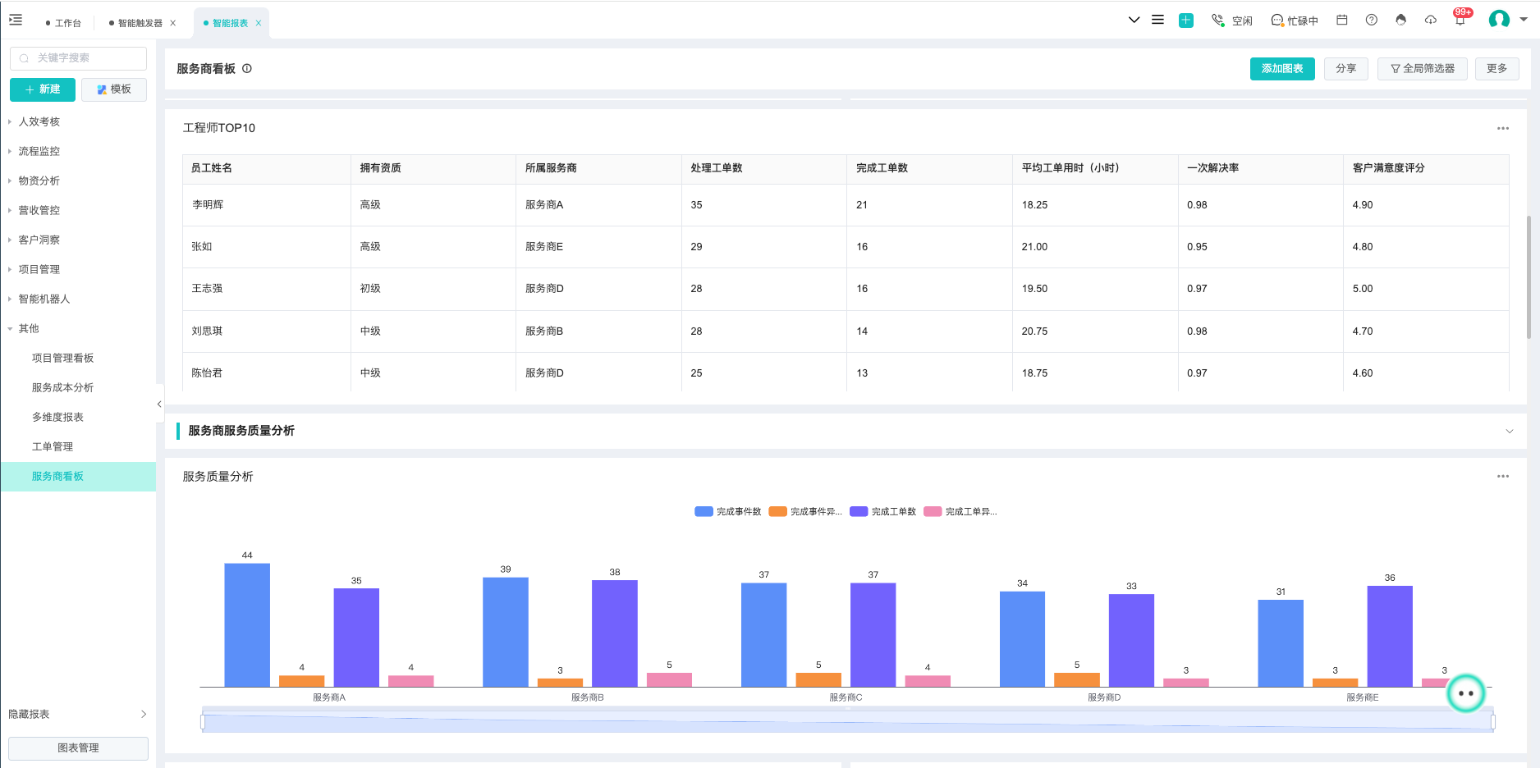The image size is (1540, 768).
Task: Click the 分享 button
Action: click(1345, 69)
